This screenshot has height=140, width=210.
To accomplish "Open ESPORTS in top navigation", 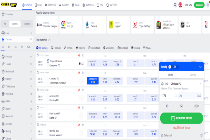I will [50, 5].
